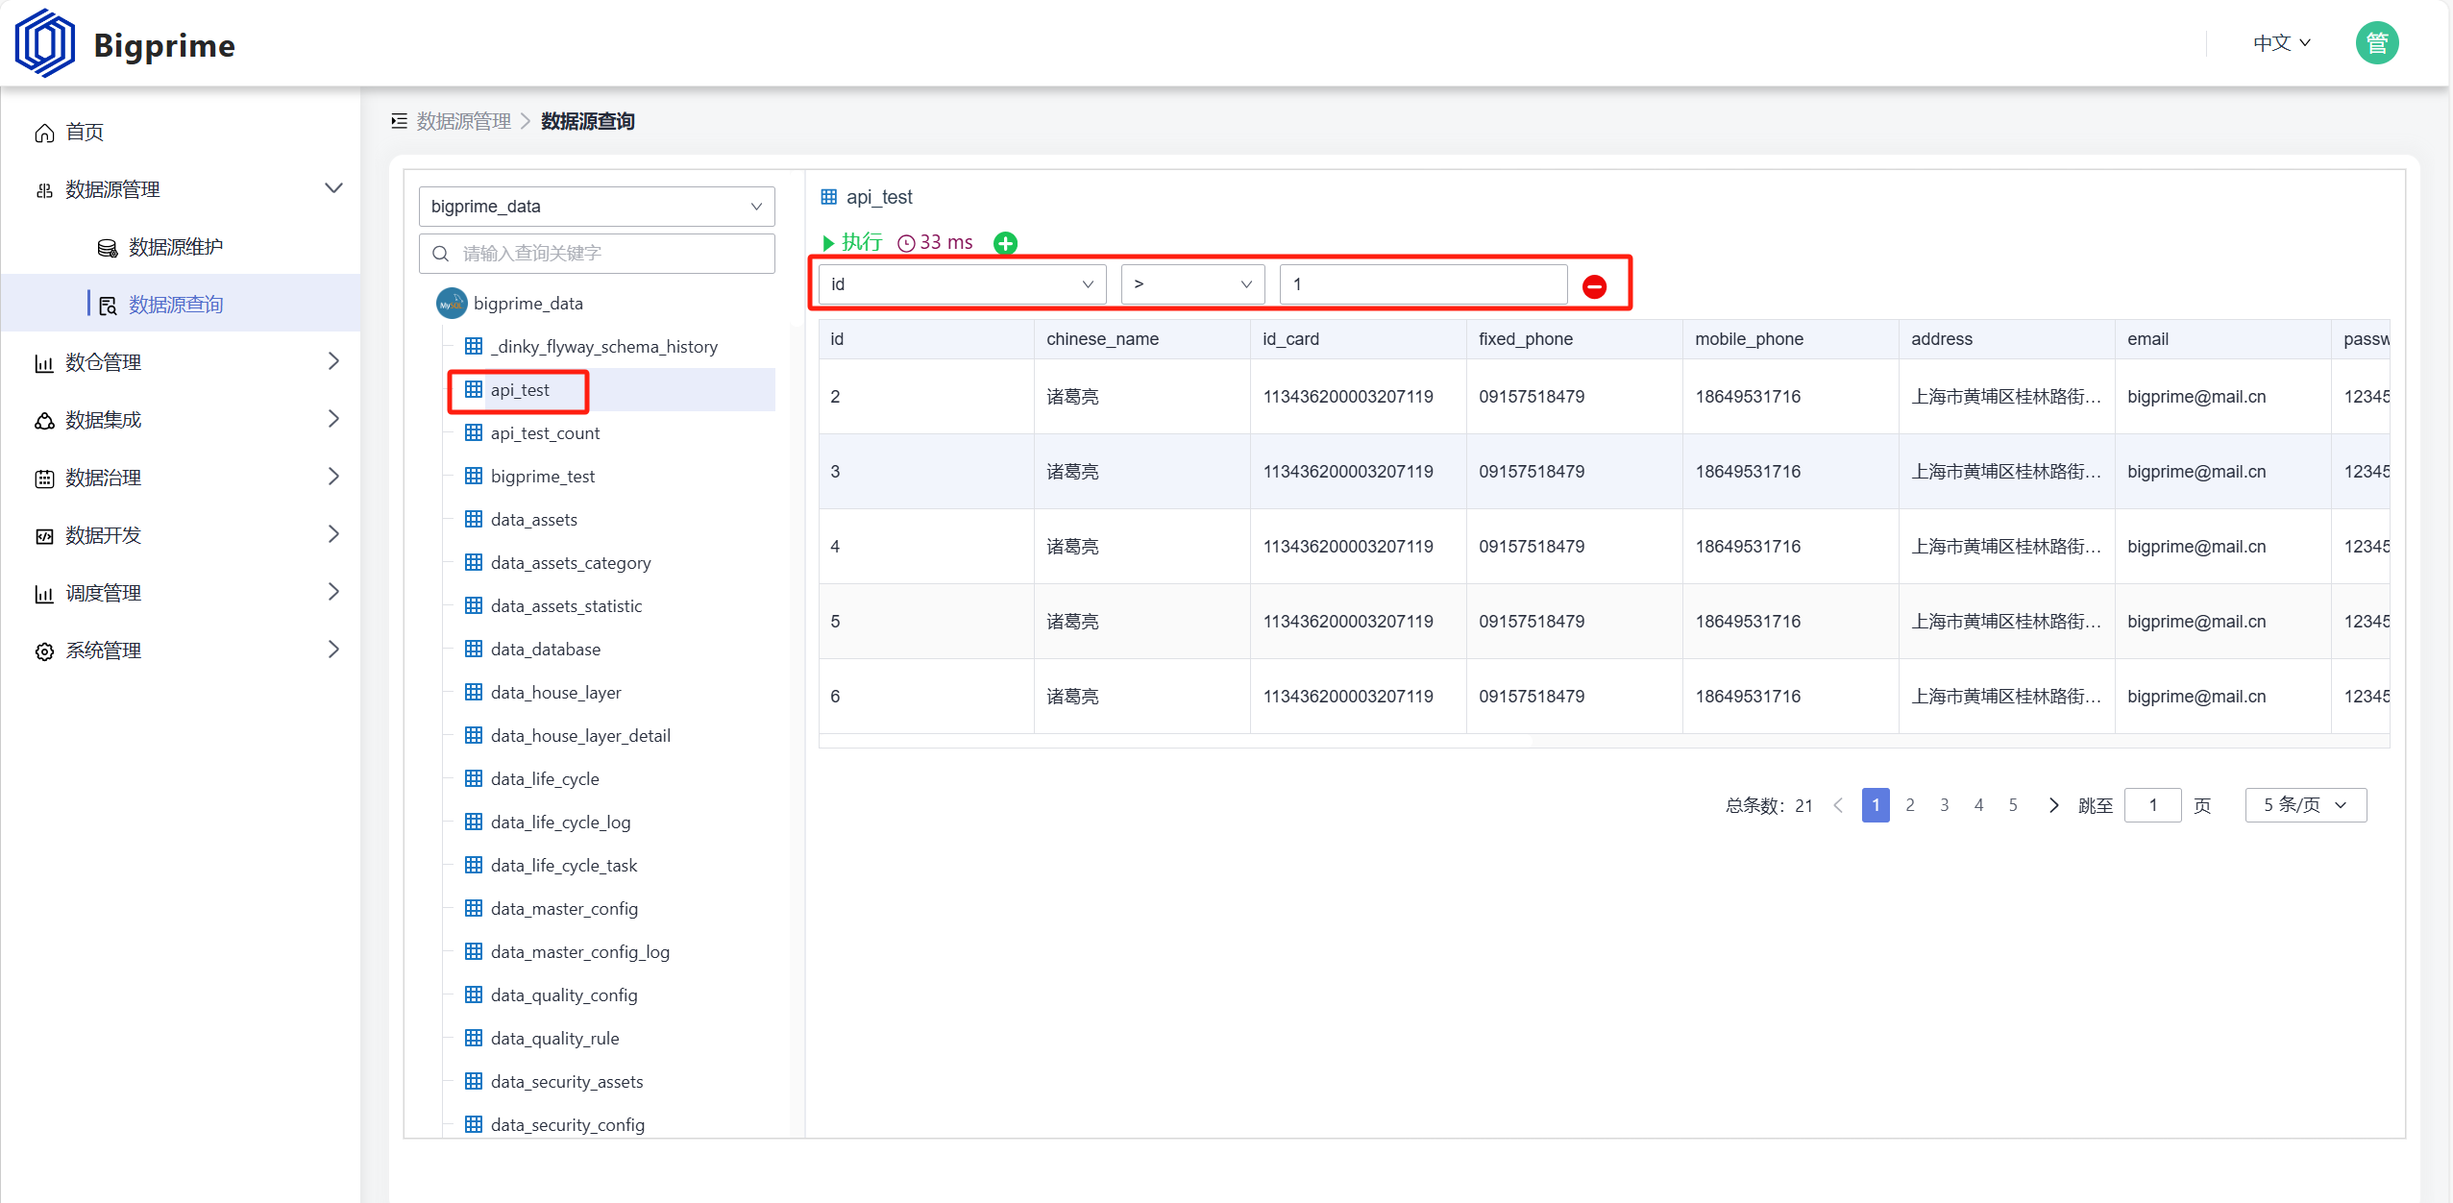Click current page 1 button
This screenshot has height=1203, width=2453.
point(1876,805)
